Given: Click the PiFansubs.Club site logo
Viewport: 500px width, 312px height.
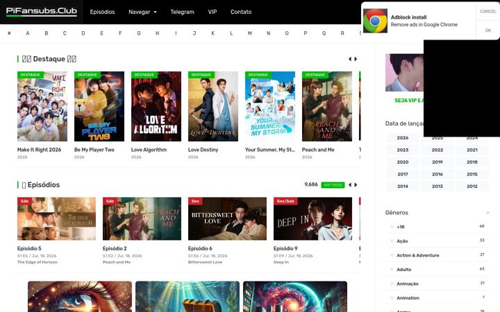Looking at the screenshot, I should tap(42, 12).
